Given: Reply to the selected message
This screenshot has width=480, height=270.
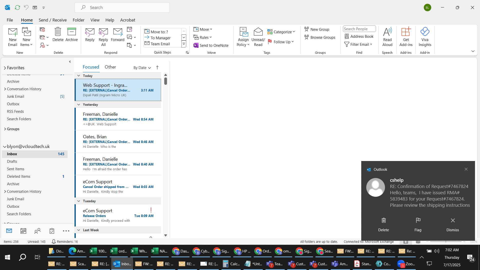Looking at the screenshot, I should (90, 34).
